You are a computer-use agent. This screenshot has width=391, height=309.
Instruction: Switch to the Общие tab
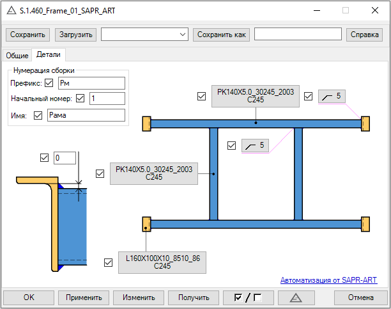(17, 56)
